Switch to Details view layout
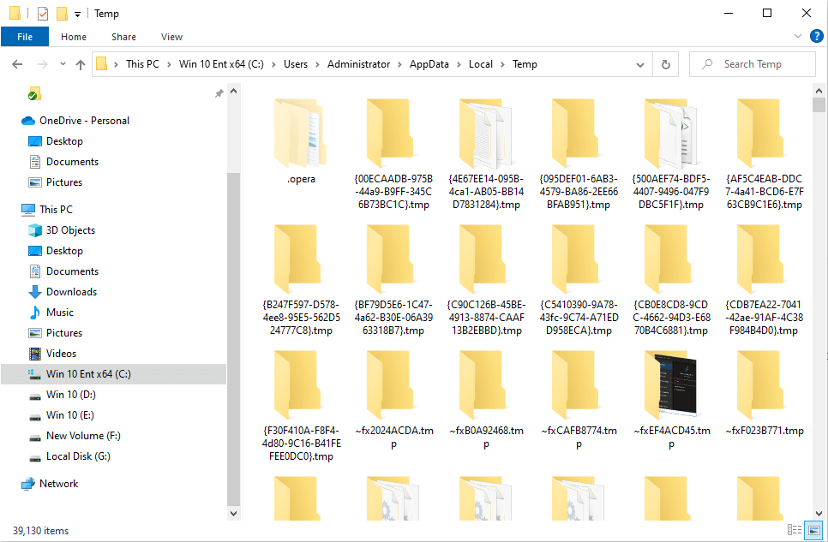Image resolution: width=828 pixels, height=542 pixels. click(x=795, y=529)
